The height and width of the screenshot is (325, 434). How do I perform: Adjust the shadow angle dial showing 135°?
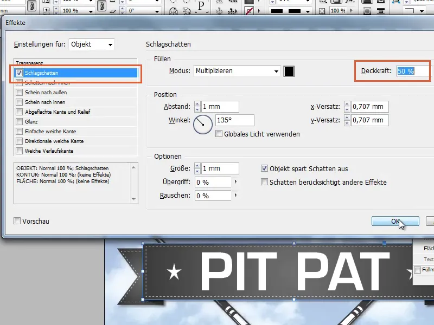202,123
